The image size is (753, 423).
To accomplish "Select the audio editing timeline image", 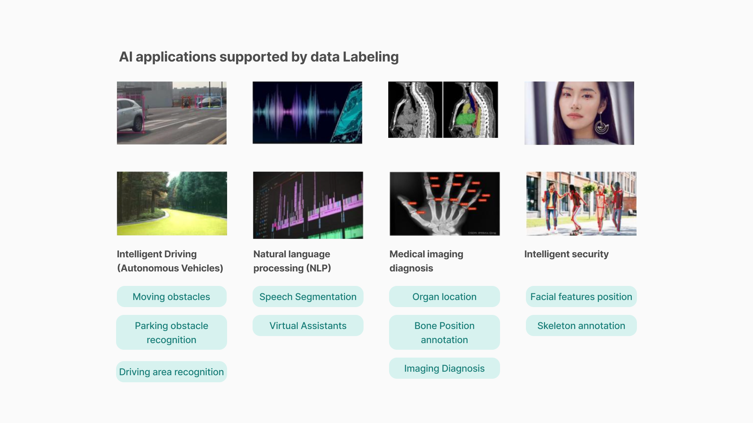I will [308, 205].
